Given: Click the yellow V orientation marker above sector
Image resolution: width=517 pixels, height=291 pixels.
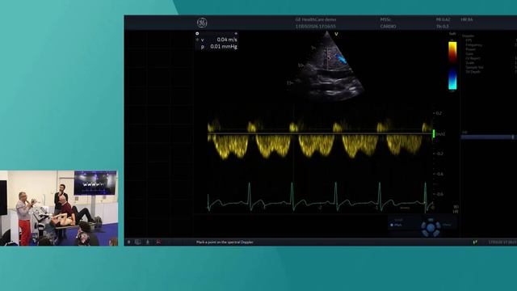Looking at the screenshot, I should [x=336, y=34].
